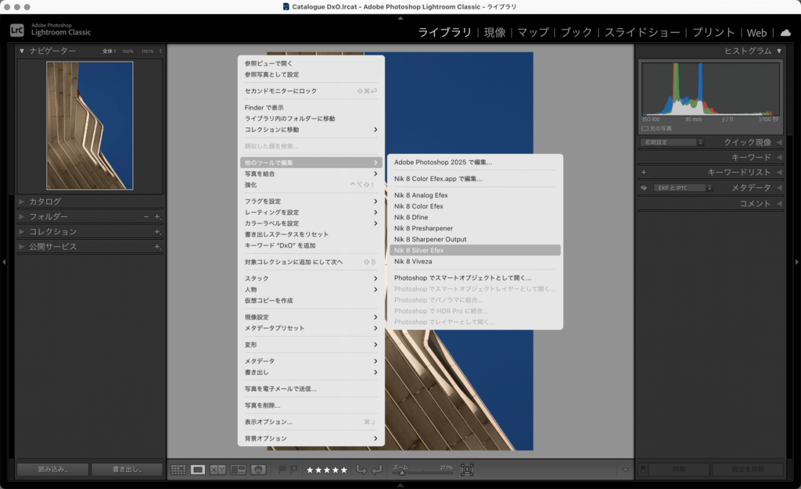Expand the コレクション panel

22,231
